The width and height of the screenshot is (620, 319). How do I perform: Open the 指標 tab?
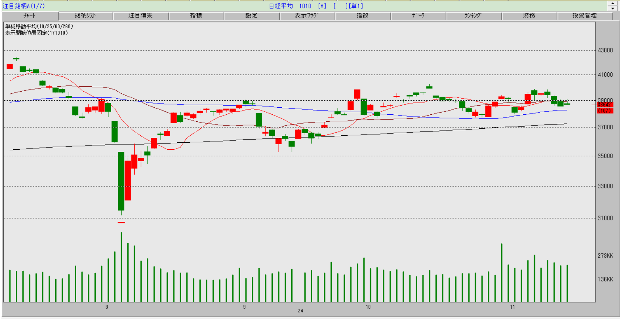click(196, 16)
